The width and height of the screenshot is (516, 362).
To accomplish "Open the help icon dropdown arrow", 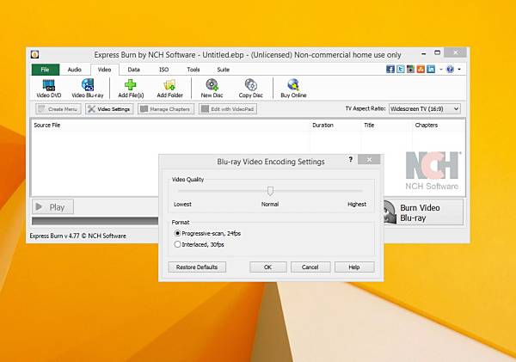I will pyautogui.click(x=459, y=69).
